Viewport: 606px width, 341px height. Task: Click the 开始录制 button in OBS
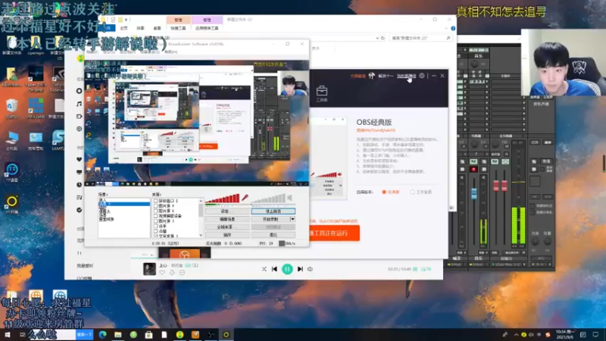[270, 219]
